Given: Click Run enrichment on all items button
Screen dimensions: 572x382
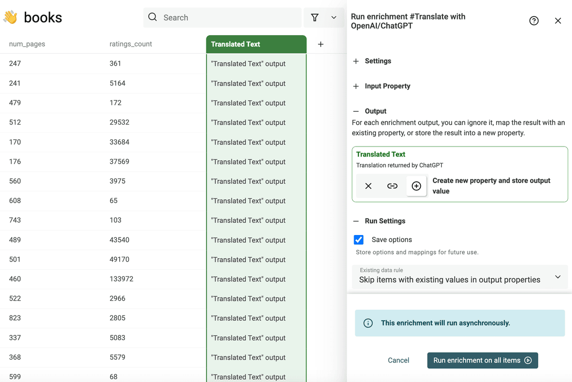Looking at the screenshot, I should [482, 361].
